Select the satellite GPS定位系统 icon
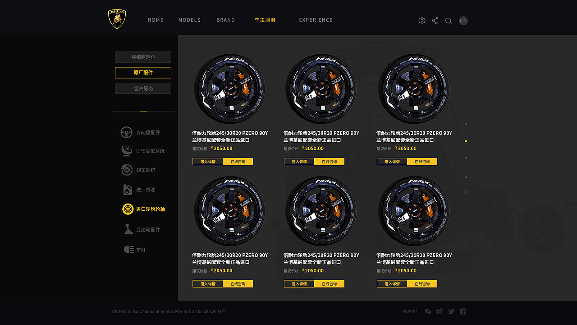This screenshot has width=577, height=325. pyautogui.click(x=127, y=151)
